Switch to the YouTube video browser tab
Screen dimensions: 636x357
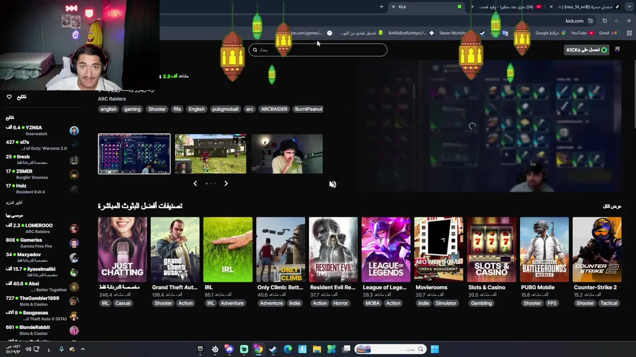(507, 7)
